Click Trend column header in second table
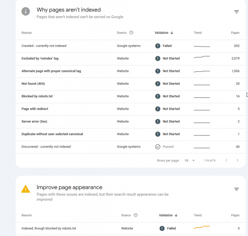This screenshot has height=236, width=248. pos(198,215)
